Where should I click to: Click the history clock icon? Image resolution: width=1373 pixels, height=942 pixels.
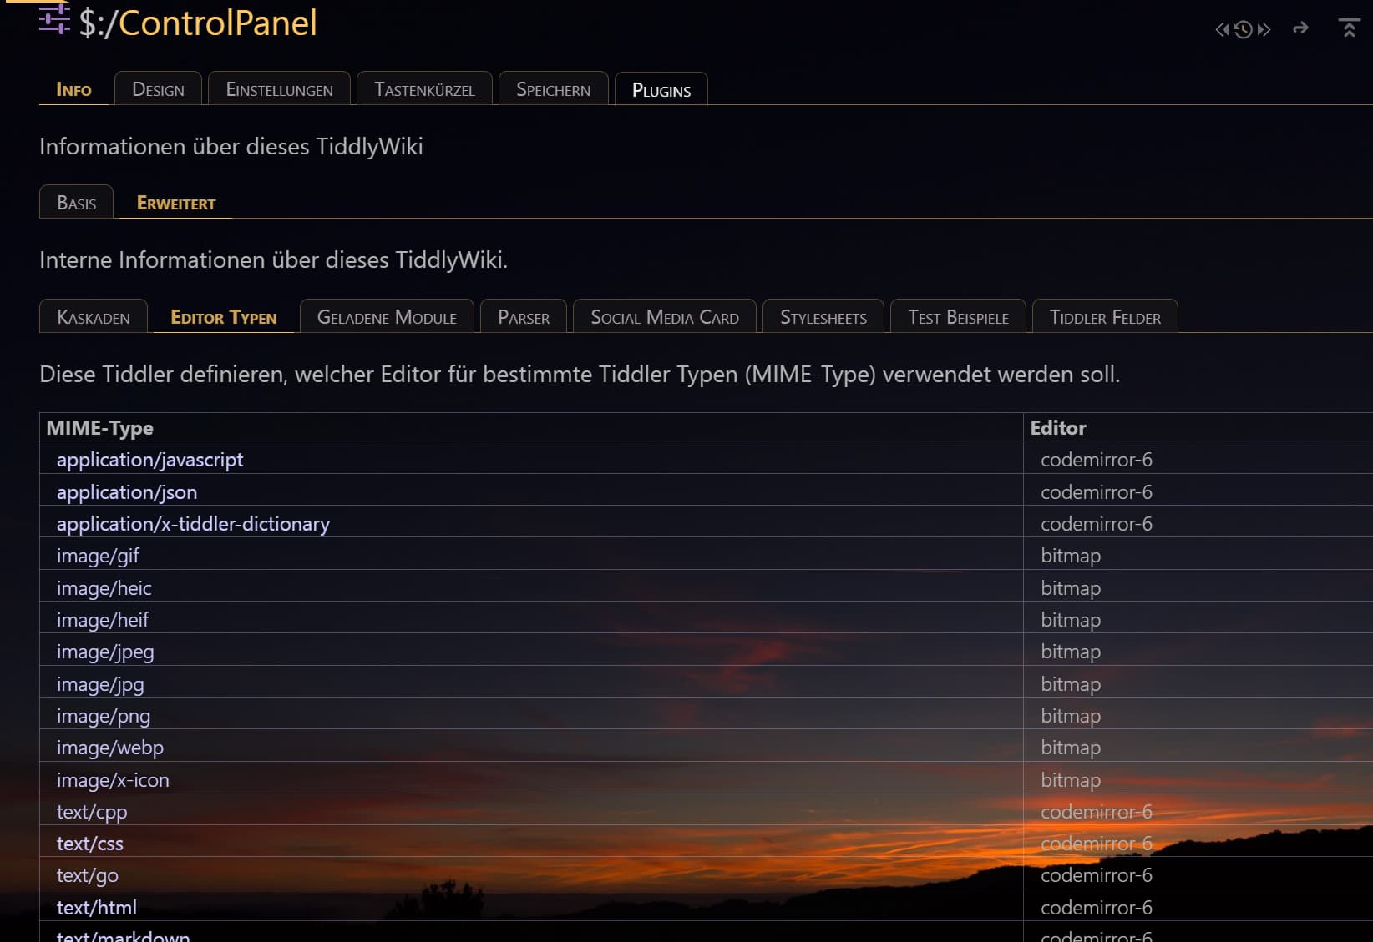[x=1244, y=29]
